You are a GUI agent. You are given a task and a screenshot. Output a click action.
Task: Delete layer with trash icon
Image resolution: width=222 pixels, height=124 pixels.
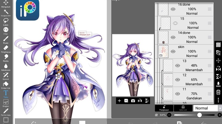pos(218,92)
